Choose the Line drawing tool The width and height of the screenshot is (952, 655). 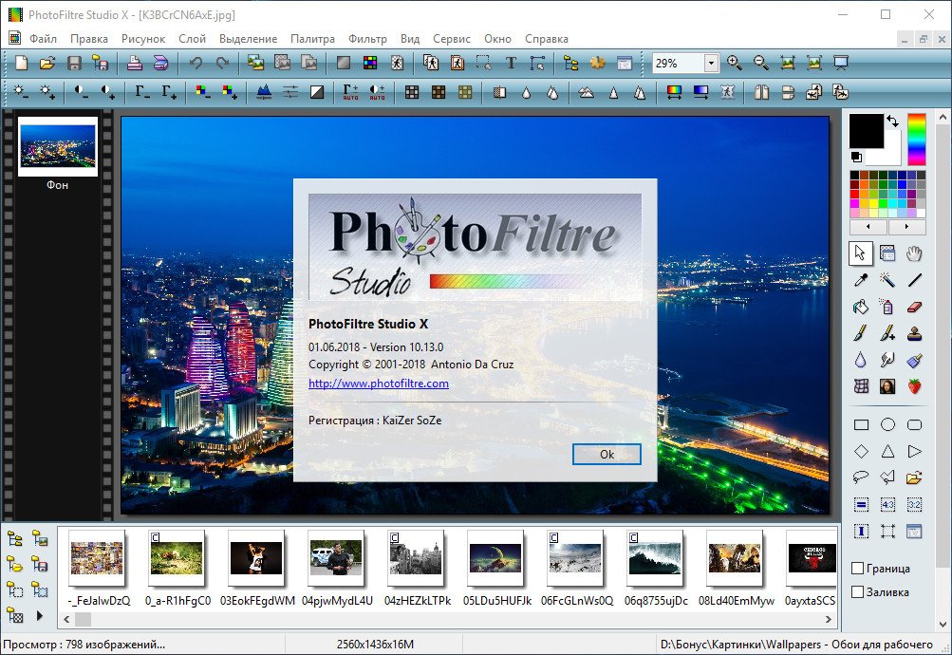914,280
